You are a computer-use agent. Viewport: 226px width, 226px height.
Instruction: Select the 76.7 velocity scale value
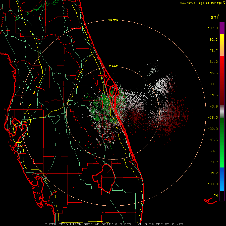tap(214, 50)
